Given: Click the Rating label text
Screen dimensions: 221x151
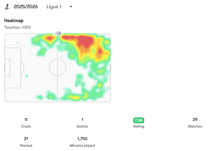Looking at the screenshot, I should tap(139, 126).
